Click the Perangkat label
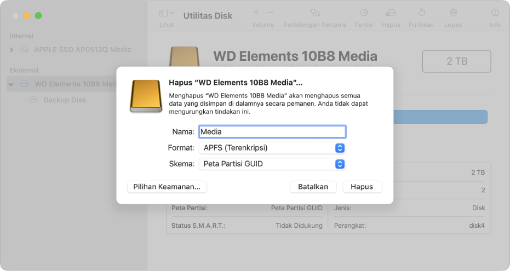Image resolution: width=510 pixels, height=271 pixels. [350, 226]
